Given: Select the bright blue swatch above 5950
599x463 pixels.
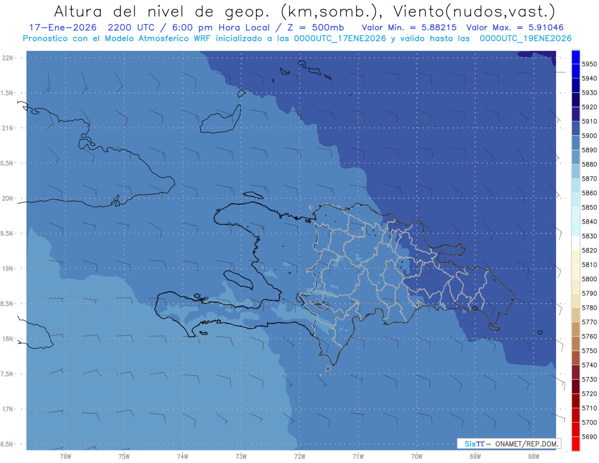Looking at the screenshot, I should pos(576,57).
